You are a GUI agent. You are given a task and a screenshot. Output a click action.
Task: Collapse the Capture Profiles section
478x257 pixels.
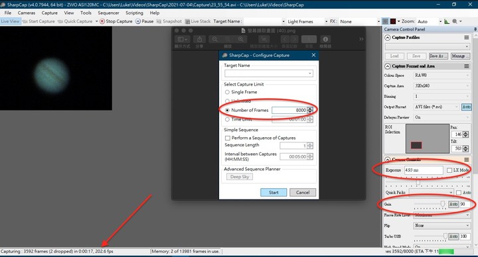point(388,37)
